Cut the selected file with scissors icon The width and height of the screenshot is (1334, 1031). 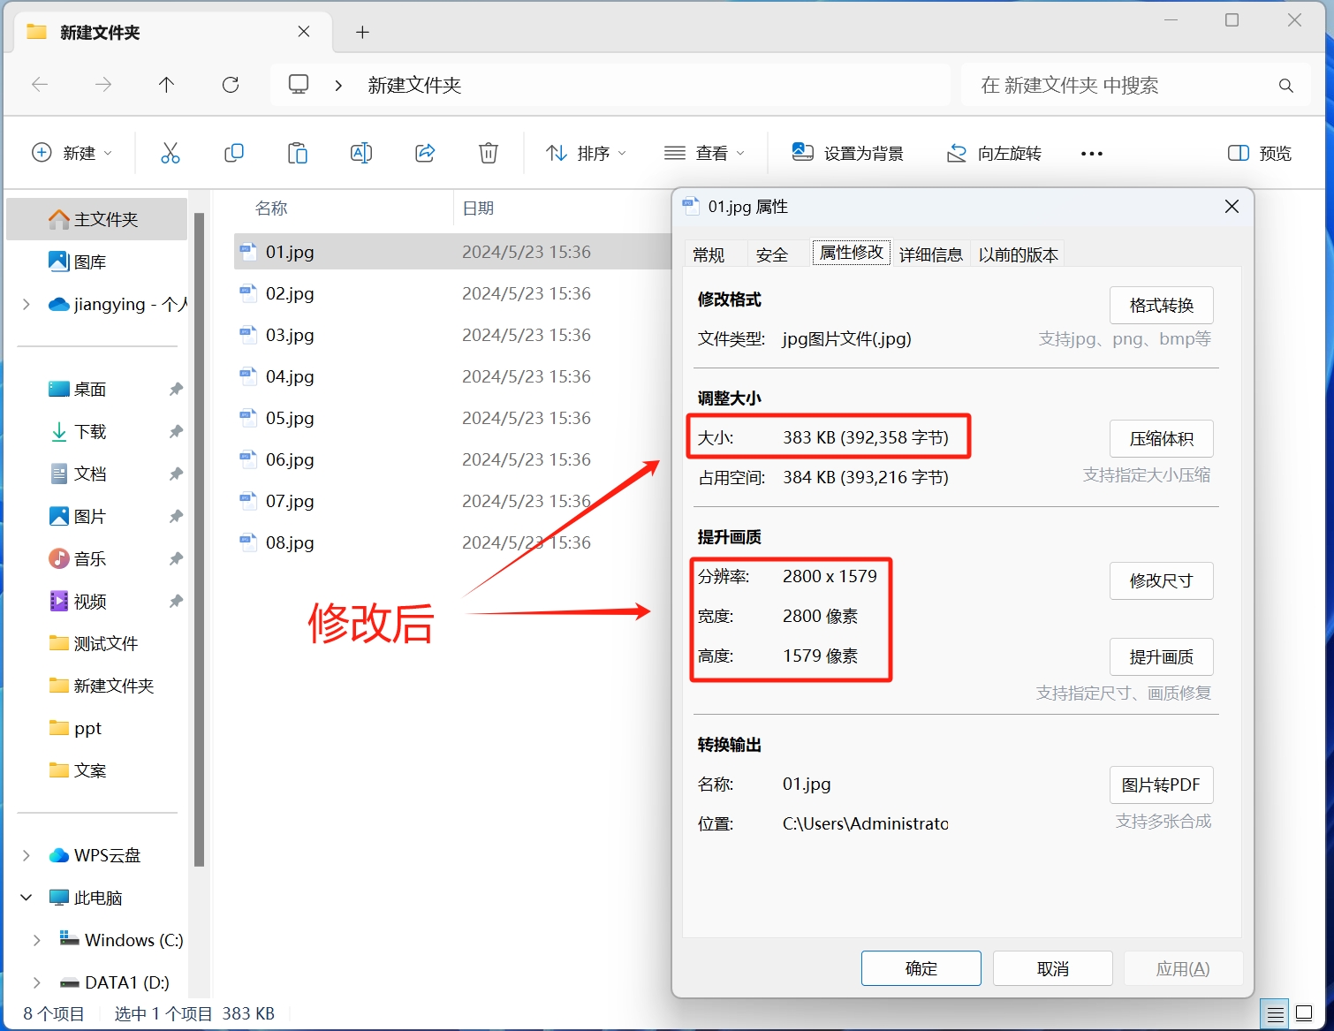[x=171, y=152]
